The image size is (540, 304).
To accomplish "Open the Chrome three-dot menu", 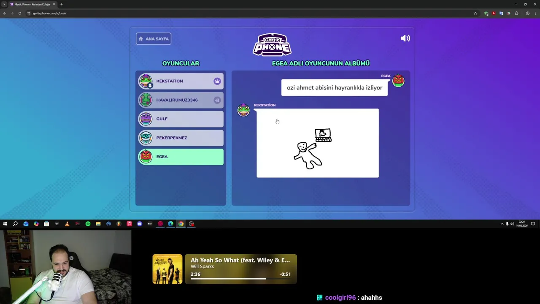I will 535,13.
